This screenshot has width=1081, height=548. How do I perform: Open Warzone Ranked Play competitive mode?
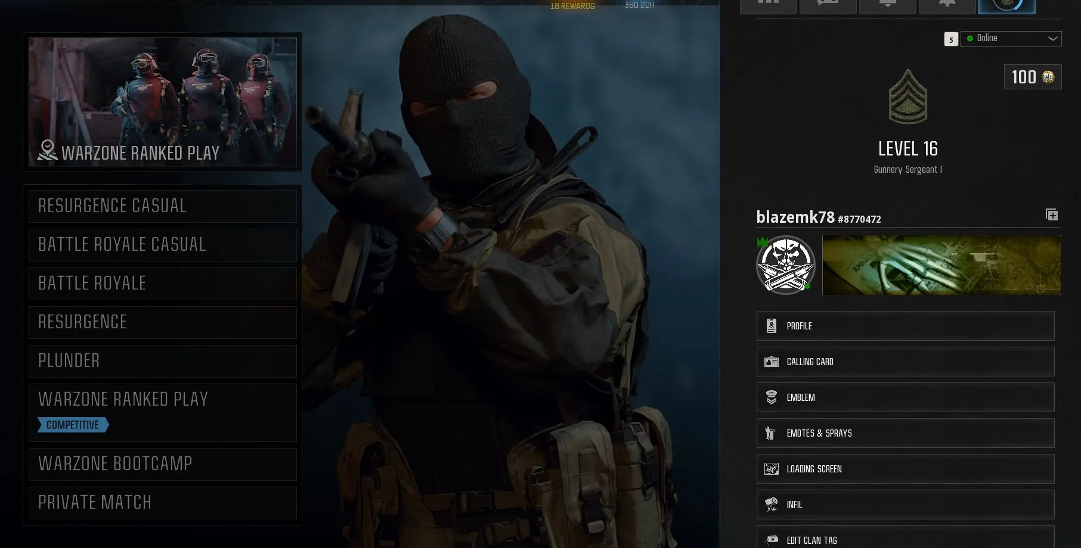click(162, 413)
